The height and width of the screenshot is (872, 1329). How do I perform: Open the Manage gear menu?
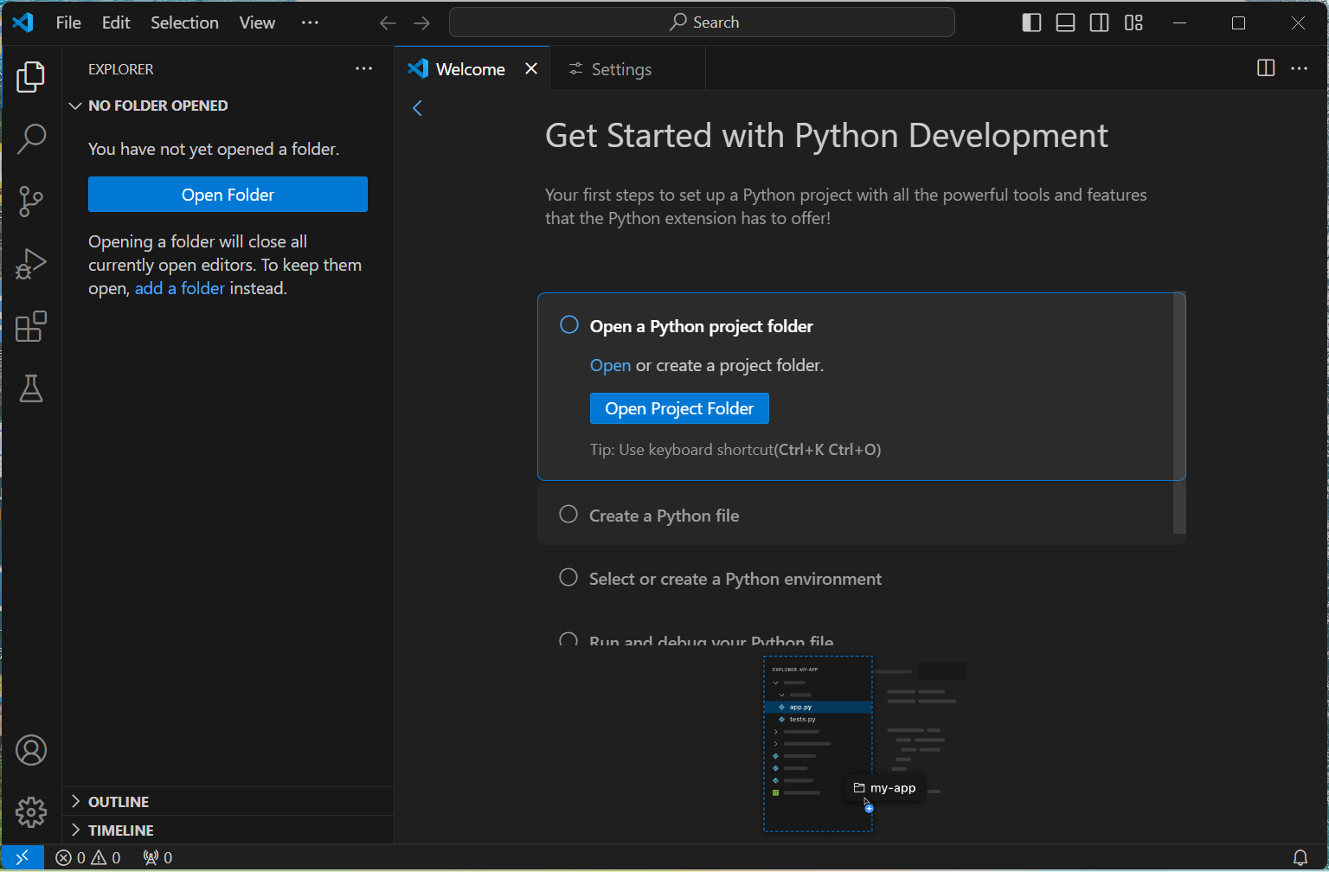coord(31,812)
